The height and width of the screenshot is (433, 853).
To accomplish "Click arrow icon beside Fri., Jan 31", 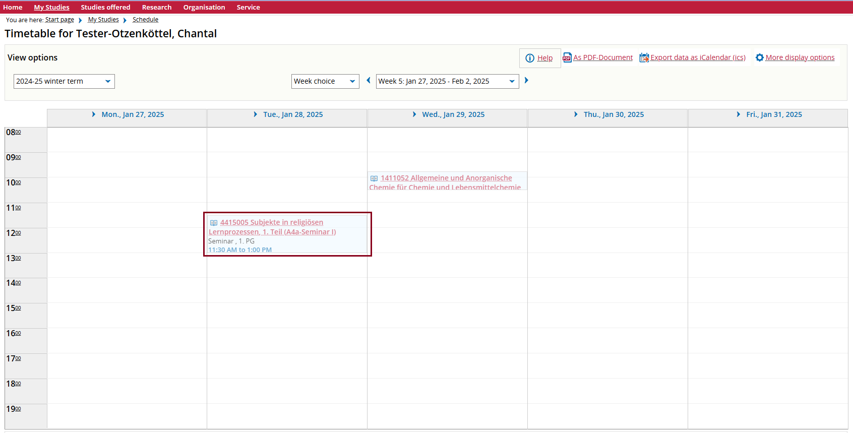I will (739, 114).
